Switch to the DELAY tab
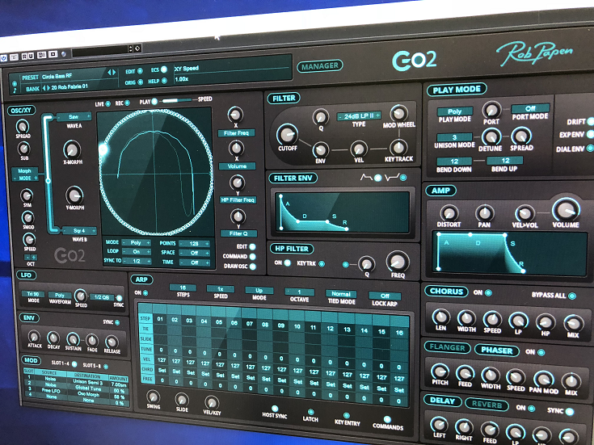The image size is (594, 445). tap(442, 401)
